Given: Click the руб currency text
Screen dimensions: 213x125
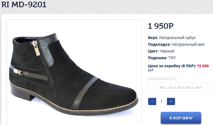Looking at the screenshot, I should click(x=151, y=70).
